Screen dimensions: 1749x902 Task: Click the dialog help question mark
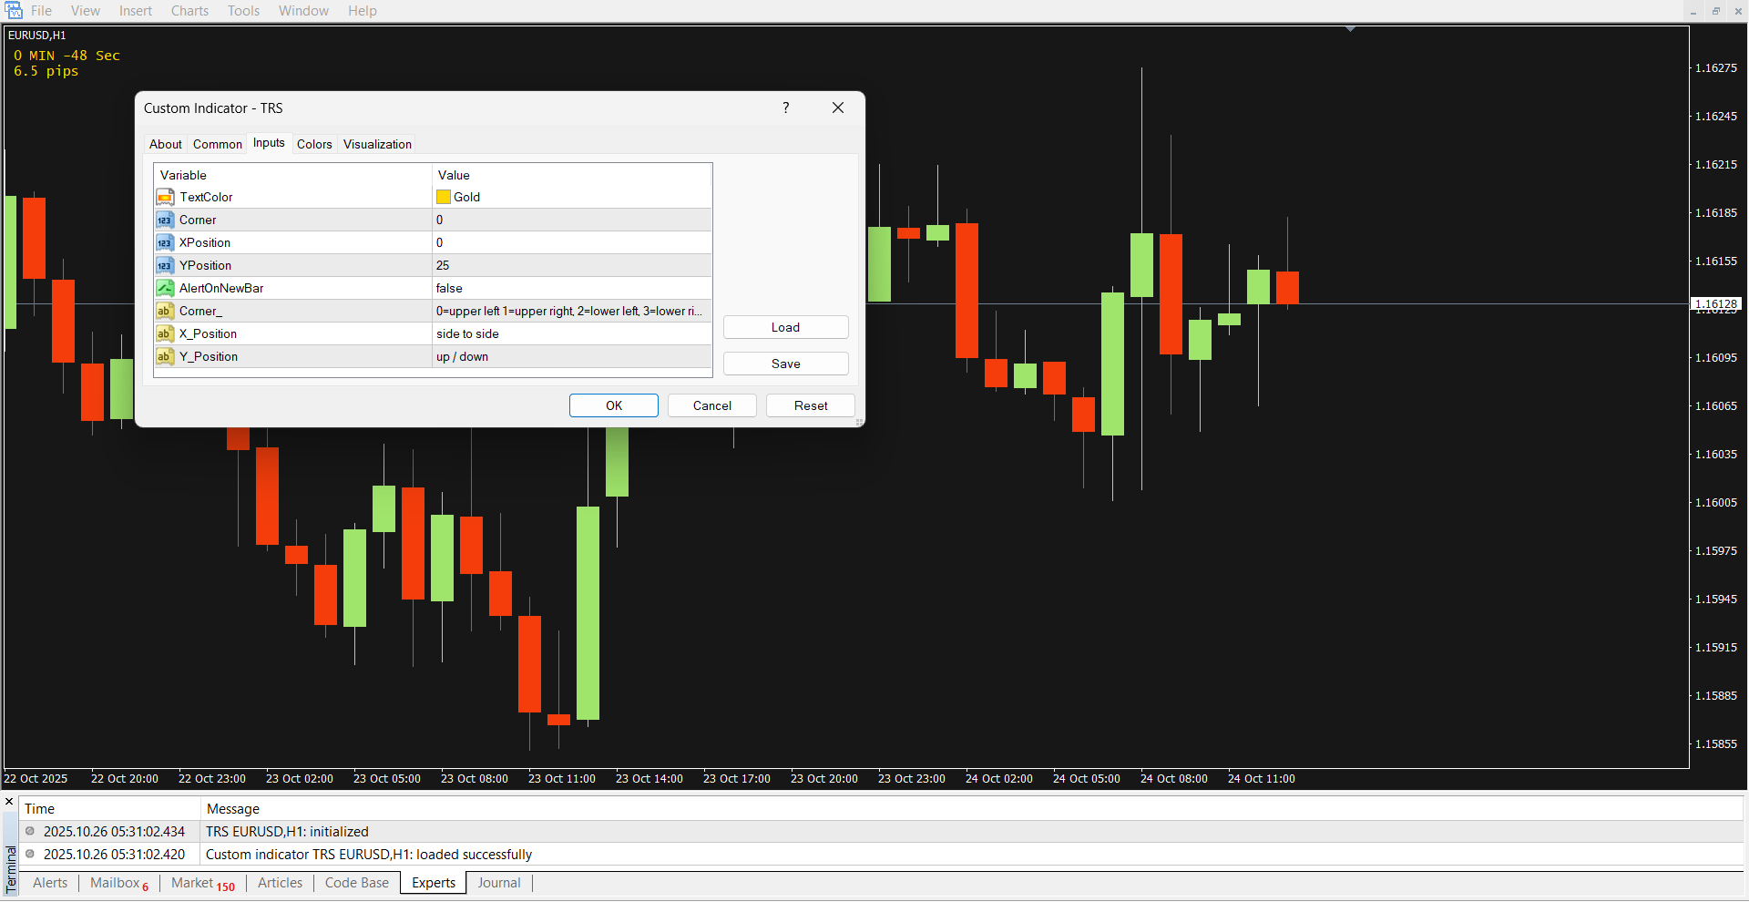click(x=785, y=108)
